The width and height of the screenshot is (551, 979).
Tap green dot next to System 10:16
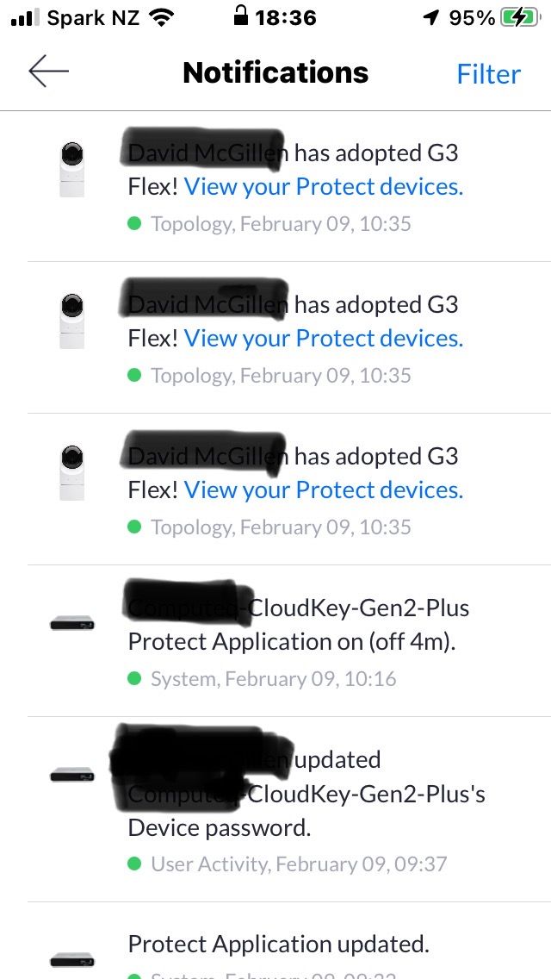[134, 679]
